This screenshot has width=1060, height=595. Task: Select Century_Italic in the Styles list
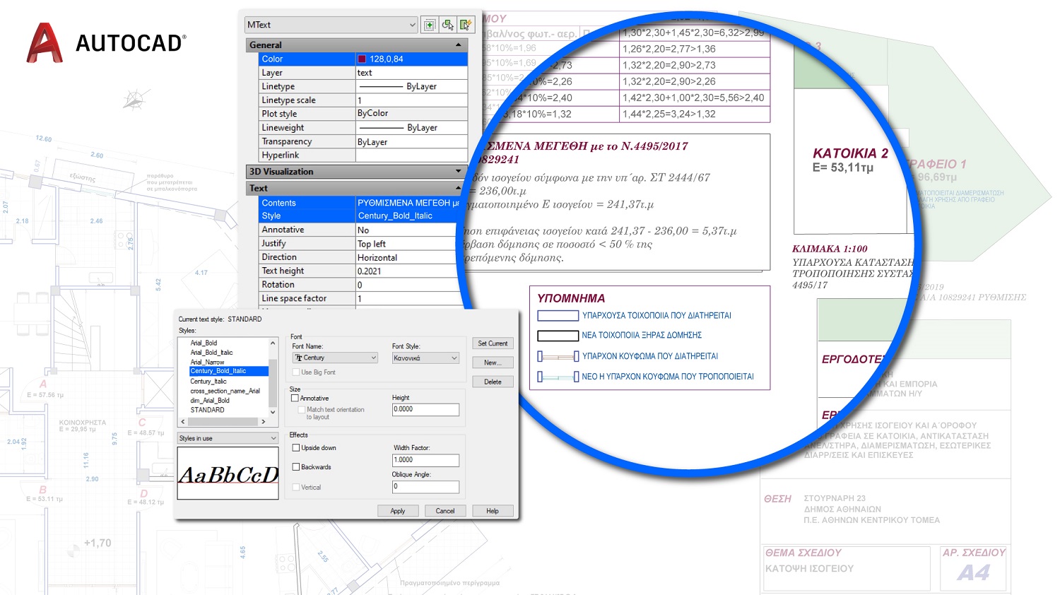click(208, 381)
